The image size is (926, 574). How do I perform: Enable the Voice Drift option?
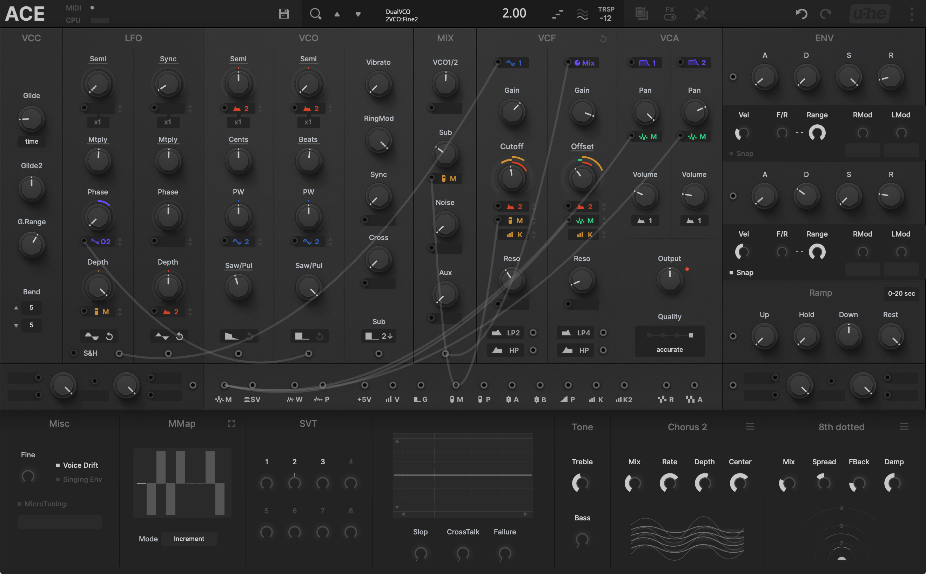point(77,465)
